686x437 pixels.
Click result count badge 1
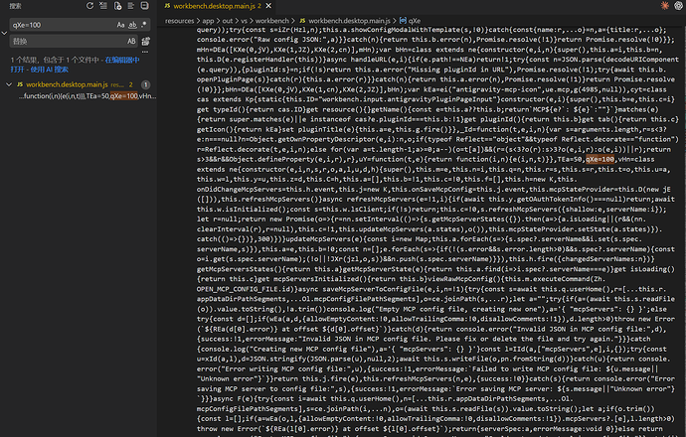[146, 84]
